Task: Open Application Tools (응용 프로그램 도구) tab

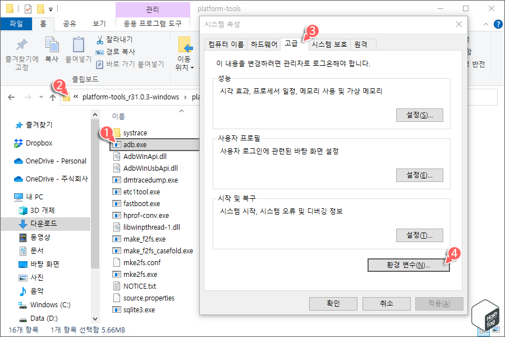Action: pyautogui.click(x=153, y=24)
